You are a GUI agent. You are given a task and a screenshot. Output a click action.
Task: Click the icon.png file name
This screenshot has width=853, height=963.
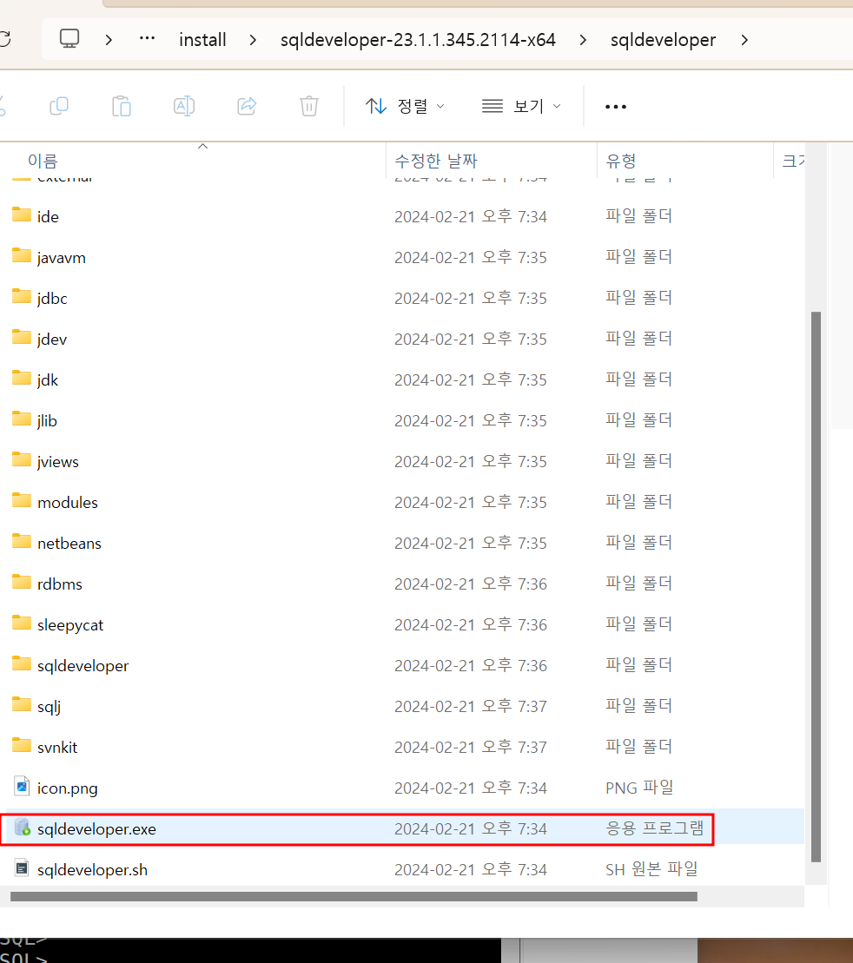(68, 788)
